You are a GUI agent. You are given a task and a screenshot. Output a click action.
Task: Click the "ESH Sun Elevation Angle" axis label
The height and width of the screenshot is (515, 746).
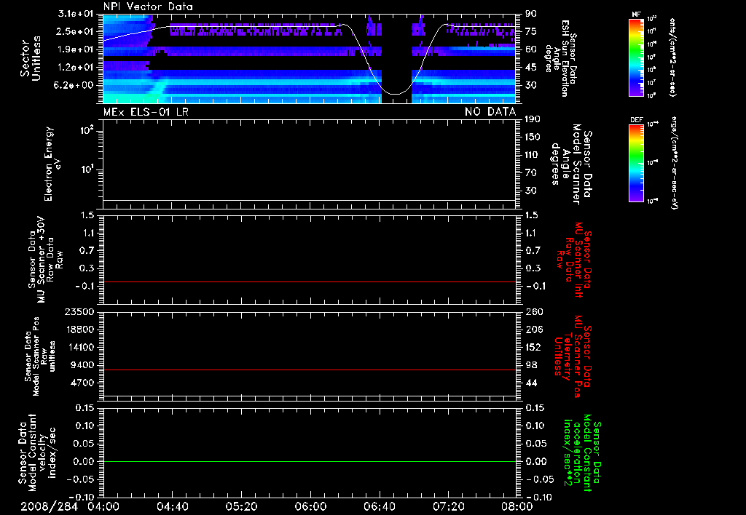561,58
